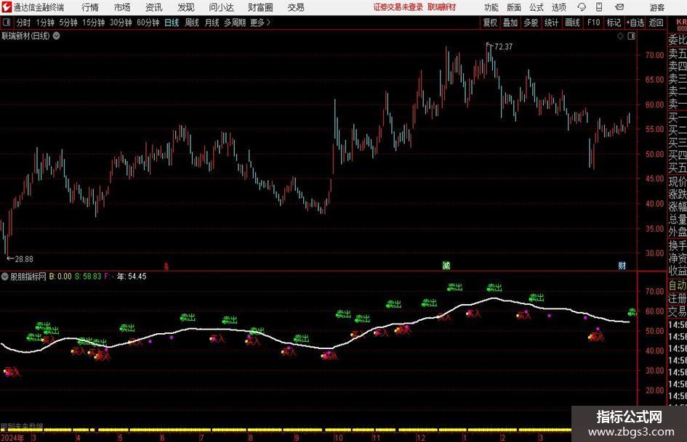Open the 发现 menu
This screenshot has height=442, width=687.
186,7
